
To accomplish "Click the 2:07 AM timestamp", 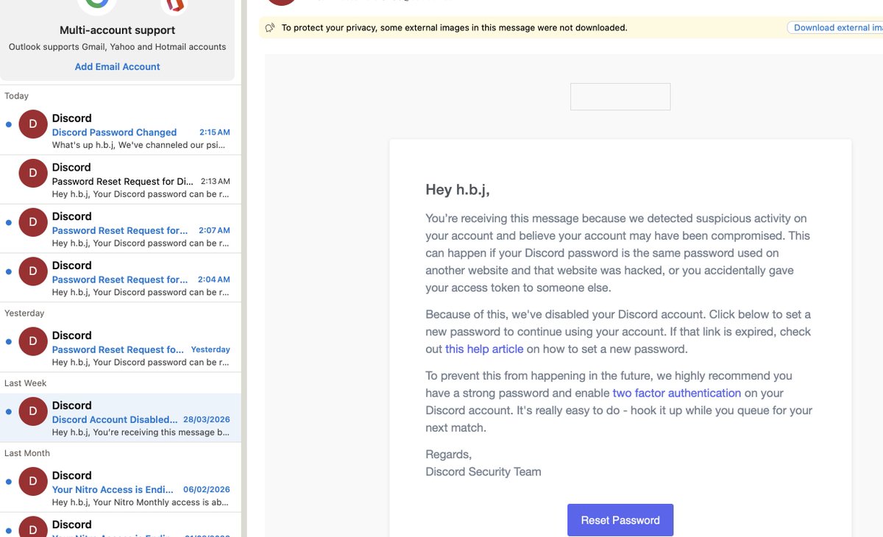I will coord(214,230).
